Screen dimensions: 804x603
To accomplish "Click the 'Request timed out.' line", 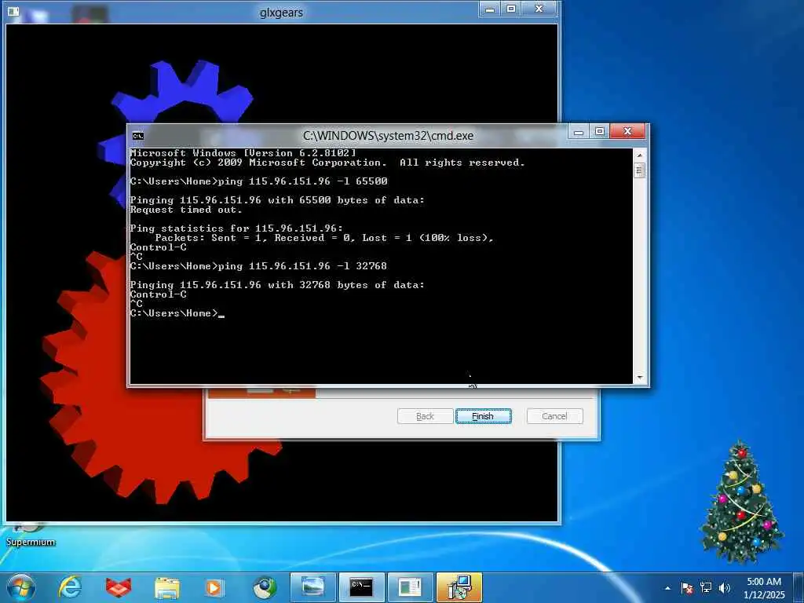I will pos(185,210).
